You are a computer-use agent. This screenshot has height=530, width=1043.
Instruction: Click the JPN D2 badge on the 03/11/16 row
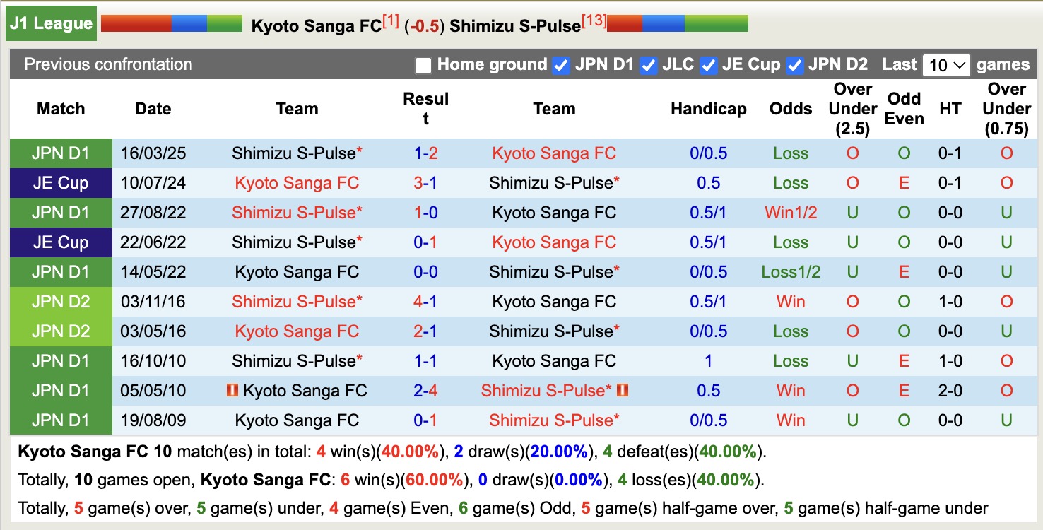pos(60,301)
